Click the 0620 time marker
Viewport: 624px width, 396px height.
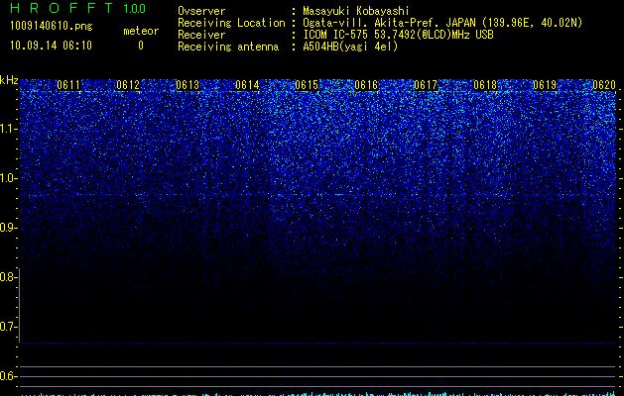(604, 85)
